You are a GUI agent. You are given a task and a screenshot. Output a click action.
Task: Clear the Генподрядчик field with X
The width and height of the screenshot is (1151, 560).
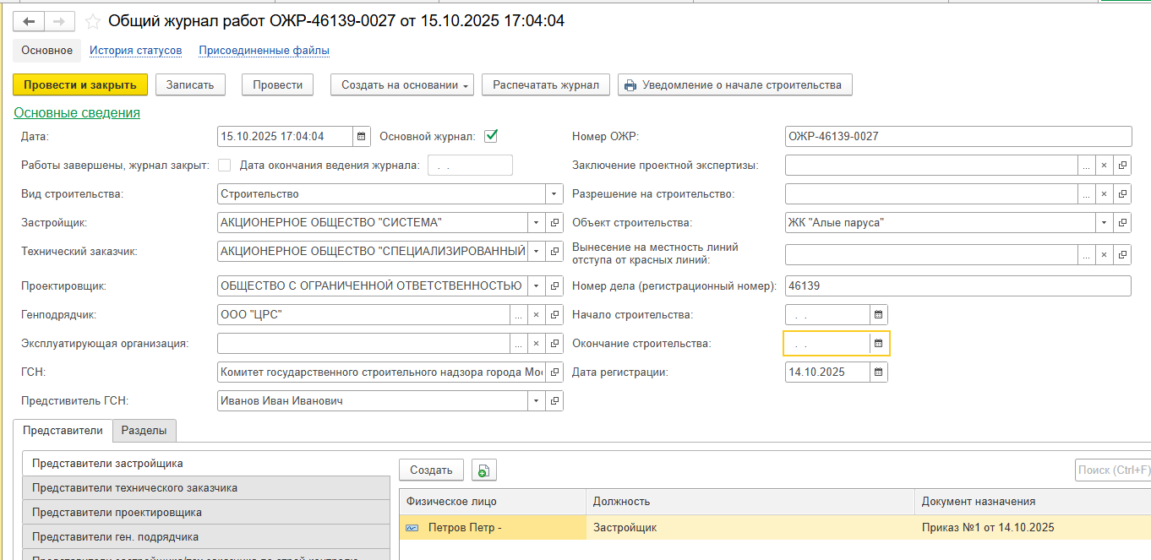[536, 315]
